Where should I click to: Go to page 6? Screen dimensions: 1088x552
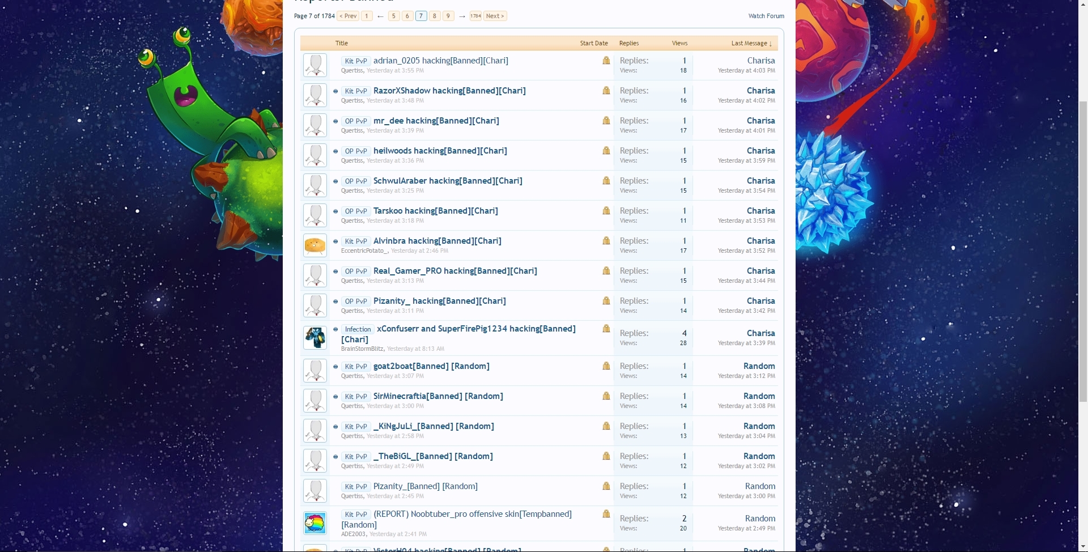(407, 16)
